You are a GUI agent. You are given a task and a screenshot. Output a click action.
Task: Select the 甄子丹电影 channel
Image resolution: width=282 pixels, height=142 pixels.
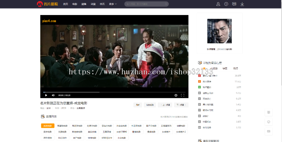pyautogui.click(x=151, y=126)
